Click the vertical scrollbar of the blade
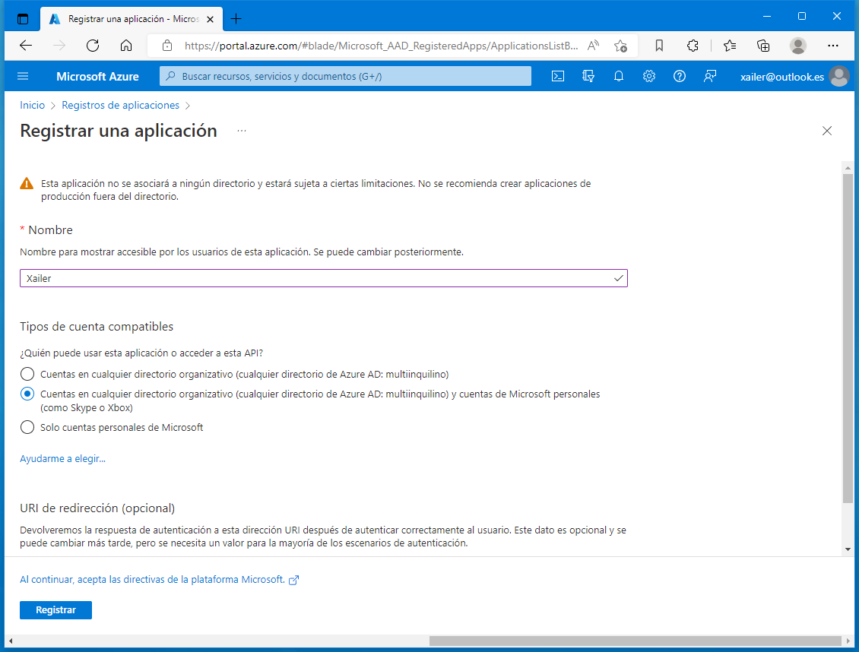This screenshot has width=859, height=652. [848, 337]
